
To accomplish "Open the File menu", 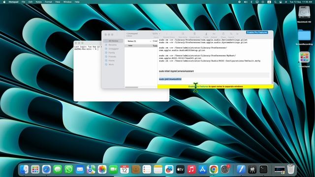I will click(23, 2).
